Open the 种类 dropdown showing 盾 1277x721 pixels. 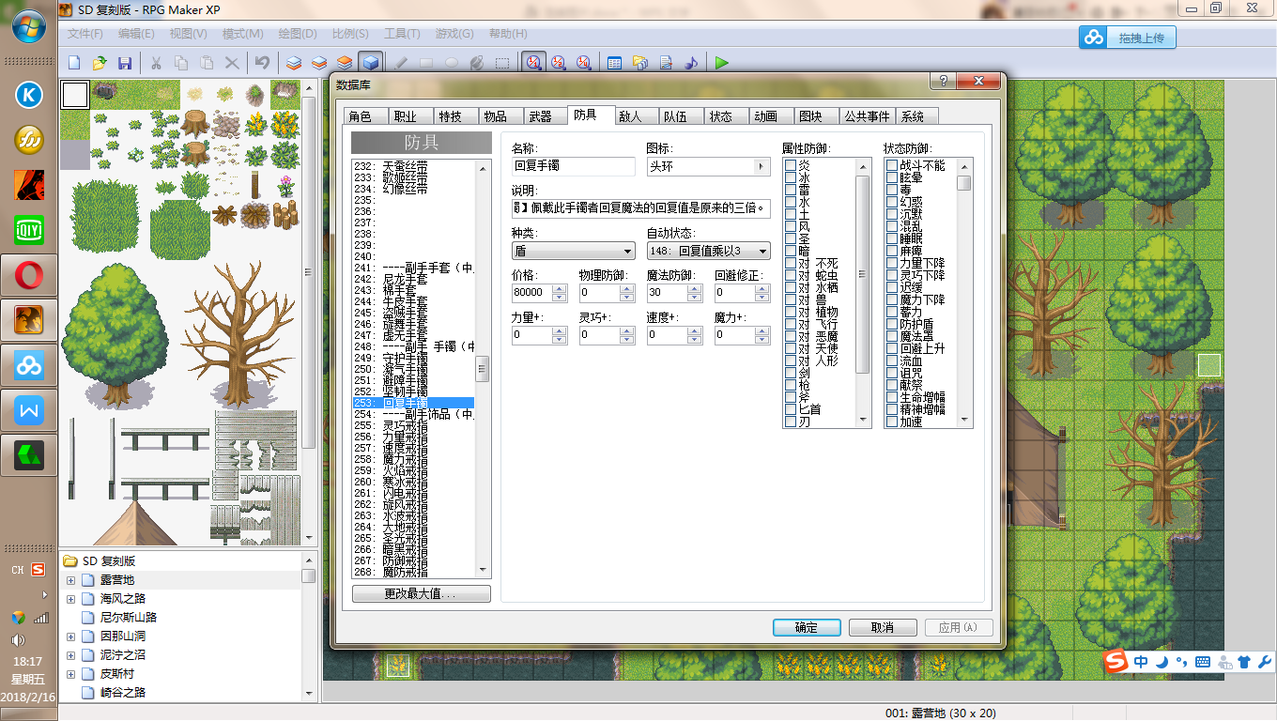[574, 252]
